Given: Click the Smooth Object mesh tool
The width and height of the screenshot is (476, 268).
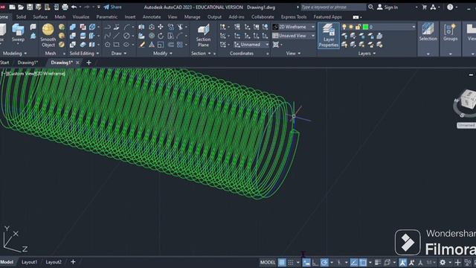Looking at the screenshot, I should point(48,36).
